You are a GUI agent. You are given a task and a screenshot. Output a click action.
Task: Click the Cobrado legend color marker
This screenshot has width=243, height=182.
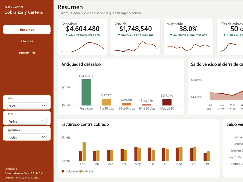pos(80,171)
